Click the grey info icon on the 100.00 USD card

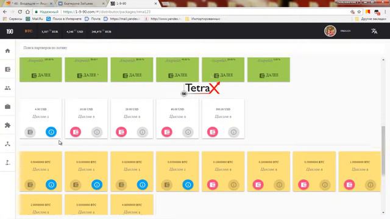click(x=233, y=132)
